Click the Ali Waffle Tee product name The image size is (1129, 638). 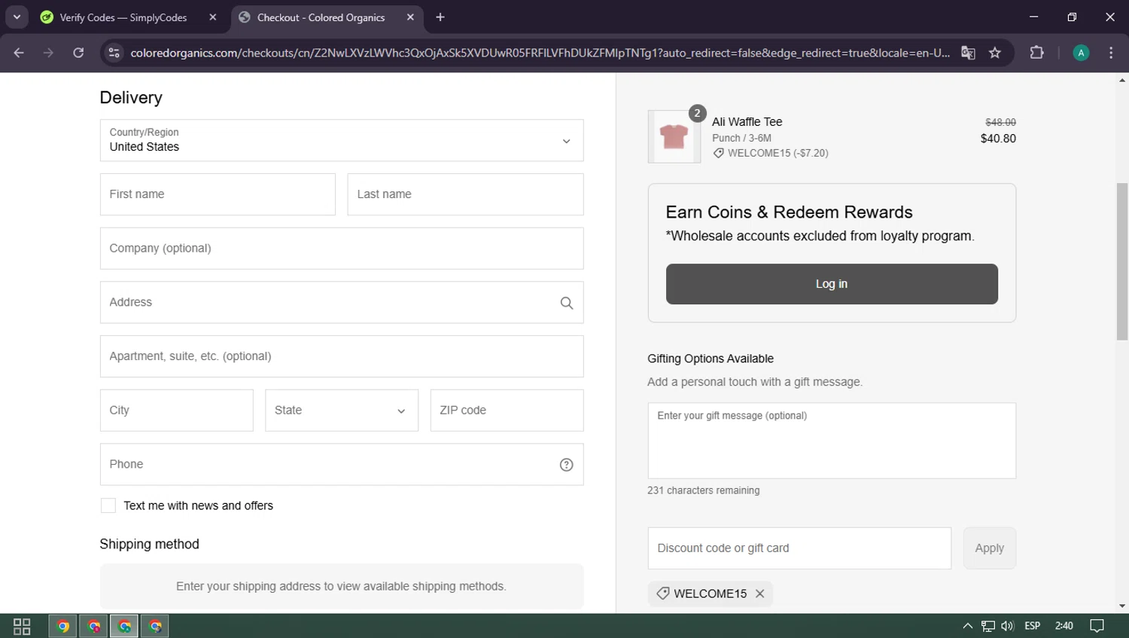[x=747, y=122]
